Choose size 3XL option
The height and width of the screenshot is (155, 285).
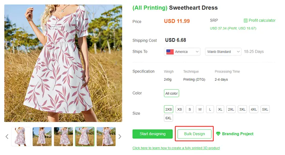pyautogui.click(x=242, y=109)
